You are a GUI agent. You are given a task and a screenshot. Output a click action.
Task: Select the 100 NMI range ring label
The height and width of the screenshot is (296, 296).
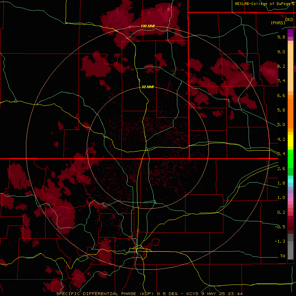(148, 26)
